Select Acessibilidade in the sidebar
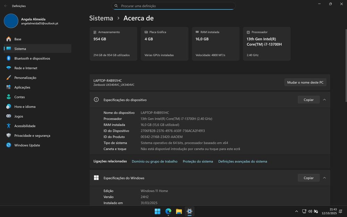Image resolution: width=347 pixels, height=217 pixels. 37,126
